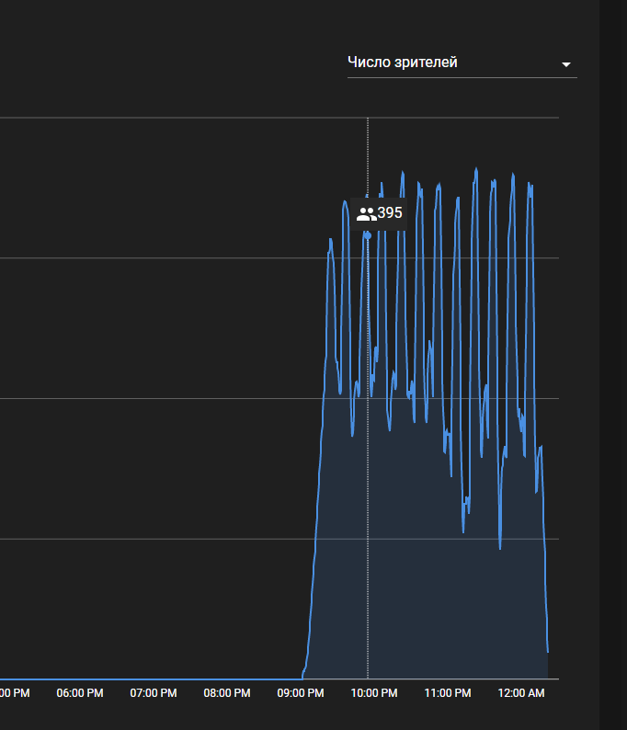Click the dropdown arrow beside Число зрителей
The image size is (627, 730).
coord(566,64)
